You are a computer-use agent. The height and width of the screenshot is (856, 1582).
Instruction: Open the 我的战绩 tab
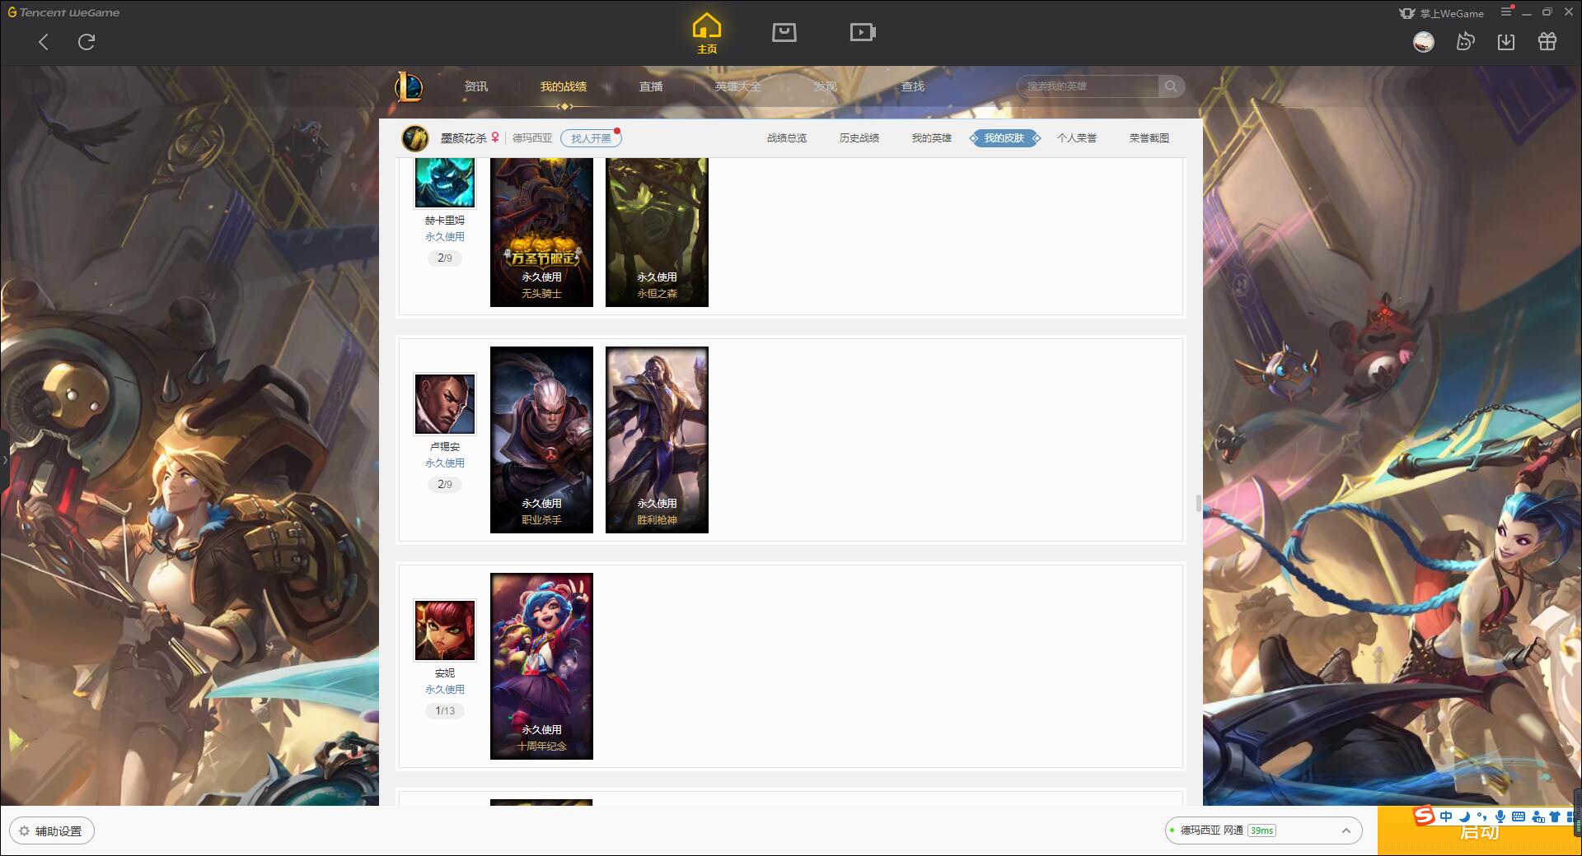pyautogui.click(x=564, y=86)
